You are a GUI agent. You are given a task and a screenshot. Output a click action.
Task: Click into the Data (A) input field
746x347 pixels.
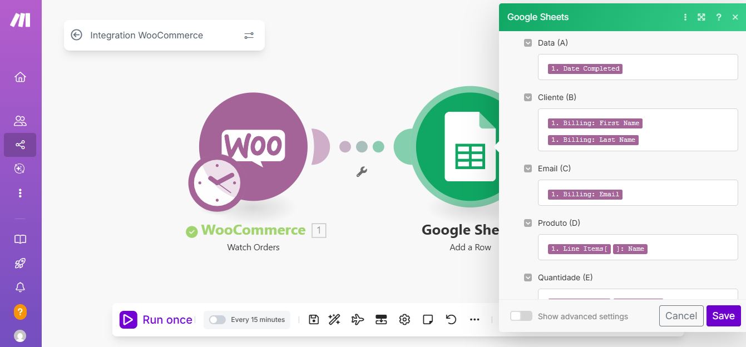tap(638, 67)
